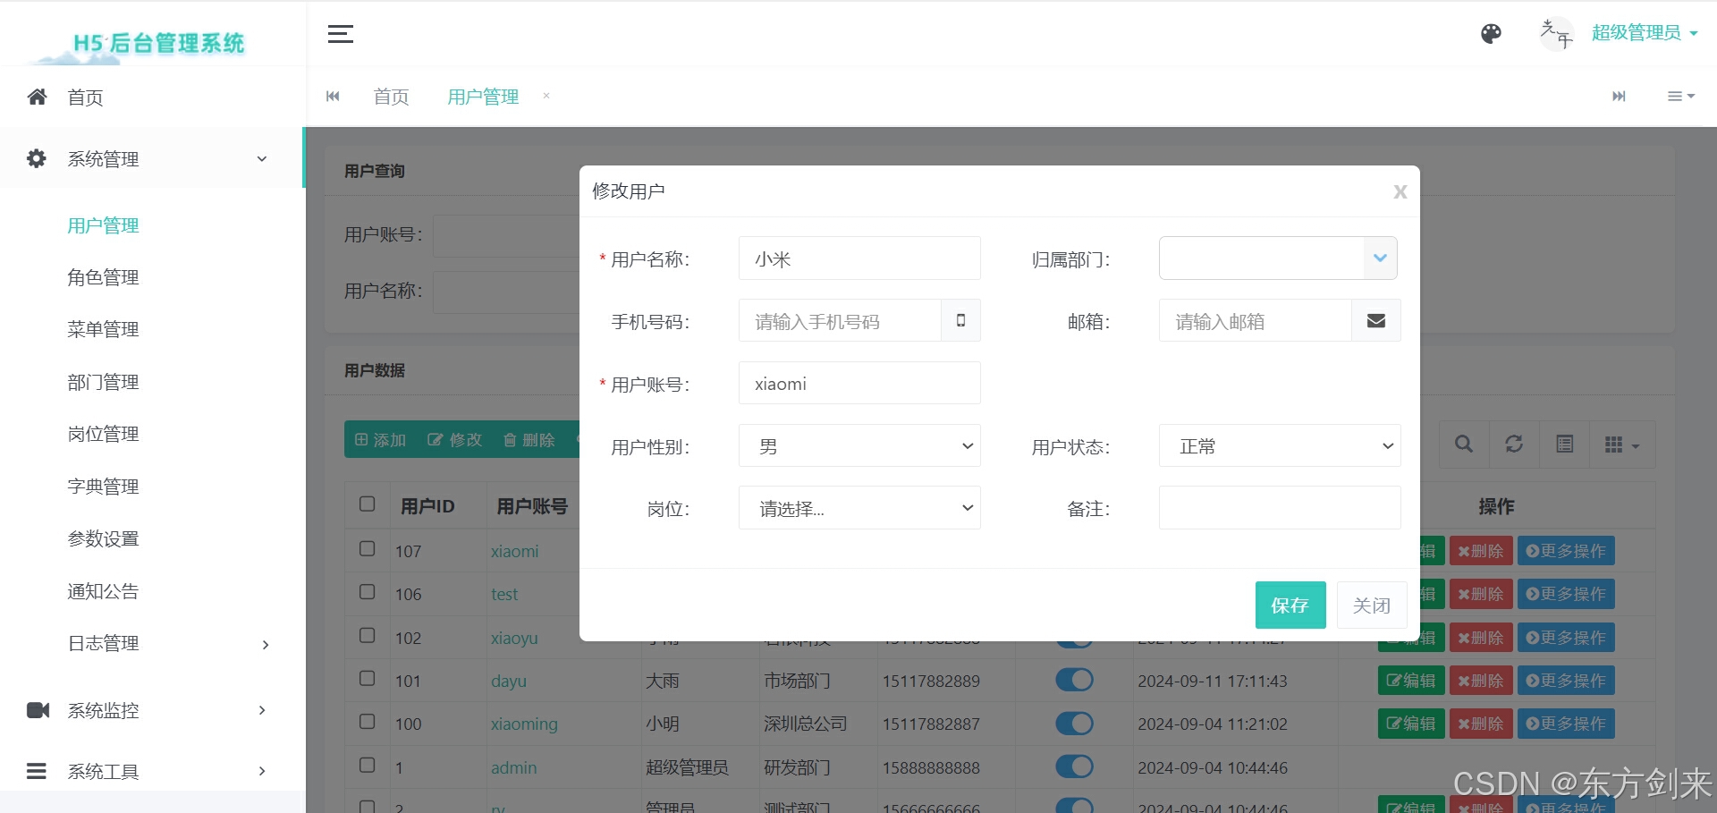Click the 邮箱 input field
1717x813 pixels.
(x=1255, y=320)
